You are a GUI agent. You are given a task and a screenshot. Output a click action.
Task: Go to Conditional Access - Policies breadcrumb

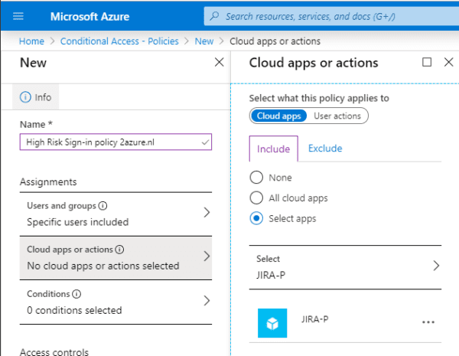pyautogui.click(x=119, y=41)
